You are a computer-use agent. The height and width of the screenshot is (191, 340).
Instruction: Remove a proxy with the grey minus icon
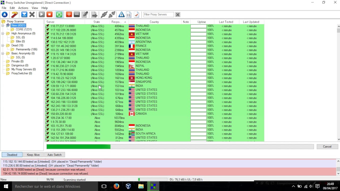[77, 15]
